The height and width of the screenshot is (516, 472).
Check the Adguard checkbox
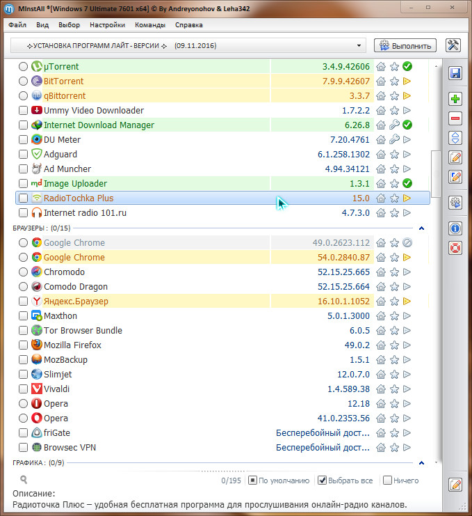(x=23, y=155)
